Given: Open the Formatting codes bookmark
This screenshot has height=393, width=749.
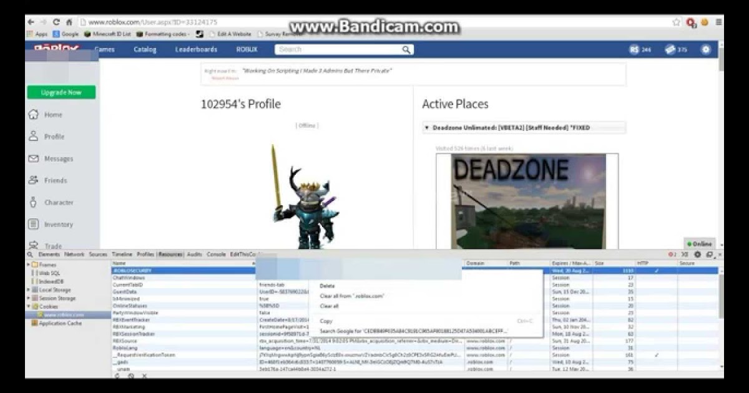Looking at the screenshot, I should [x=163, y=34].
